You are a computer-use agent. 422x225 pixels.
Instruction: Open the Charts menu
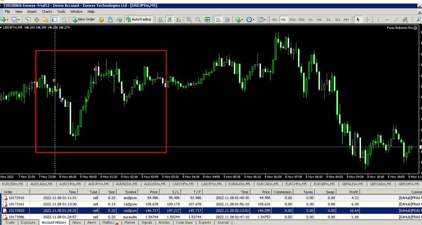[x=47, y=11]
